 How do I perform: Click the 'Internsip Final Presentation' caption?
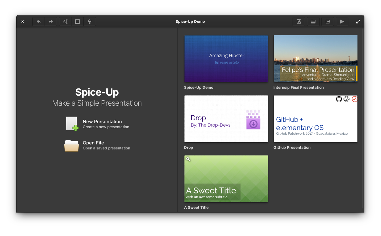299,88
